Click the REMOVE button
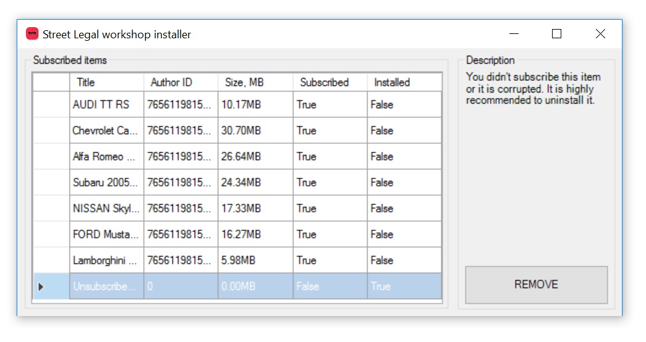 pos(536,285)
